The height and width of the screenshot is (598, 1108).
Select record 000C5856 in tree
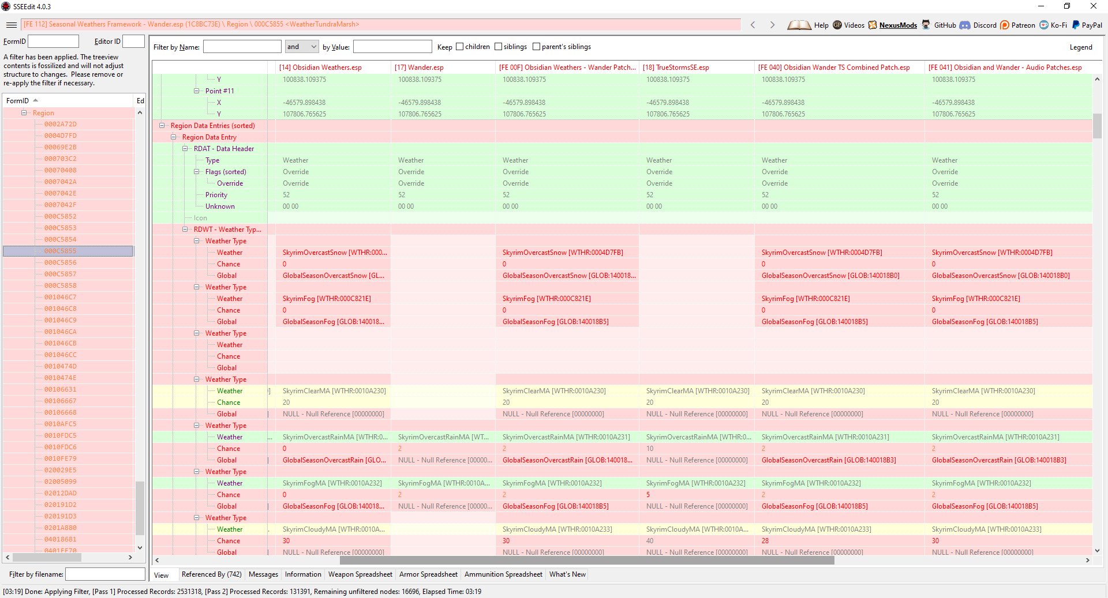61,263
